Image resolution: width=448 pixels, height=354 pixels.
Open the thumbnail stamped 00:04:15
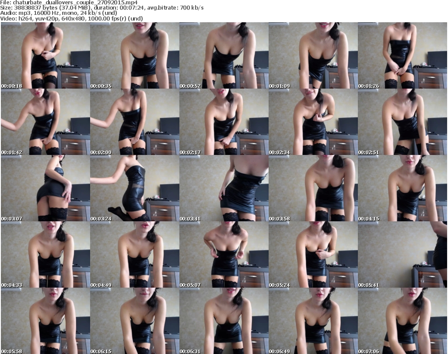coord(402,188)
